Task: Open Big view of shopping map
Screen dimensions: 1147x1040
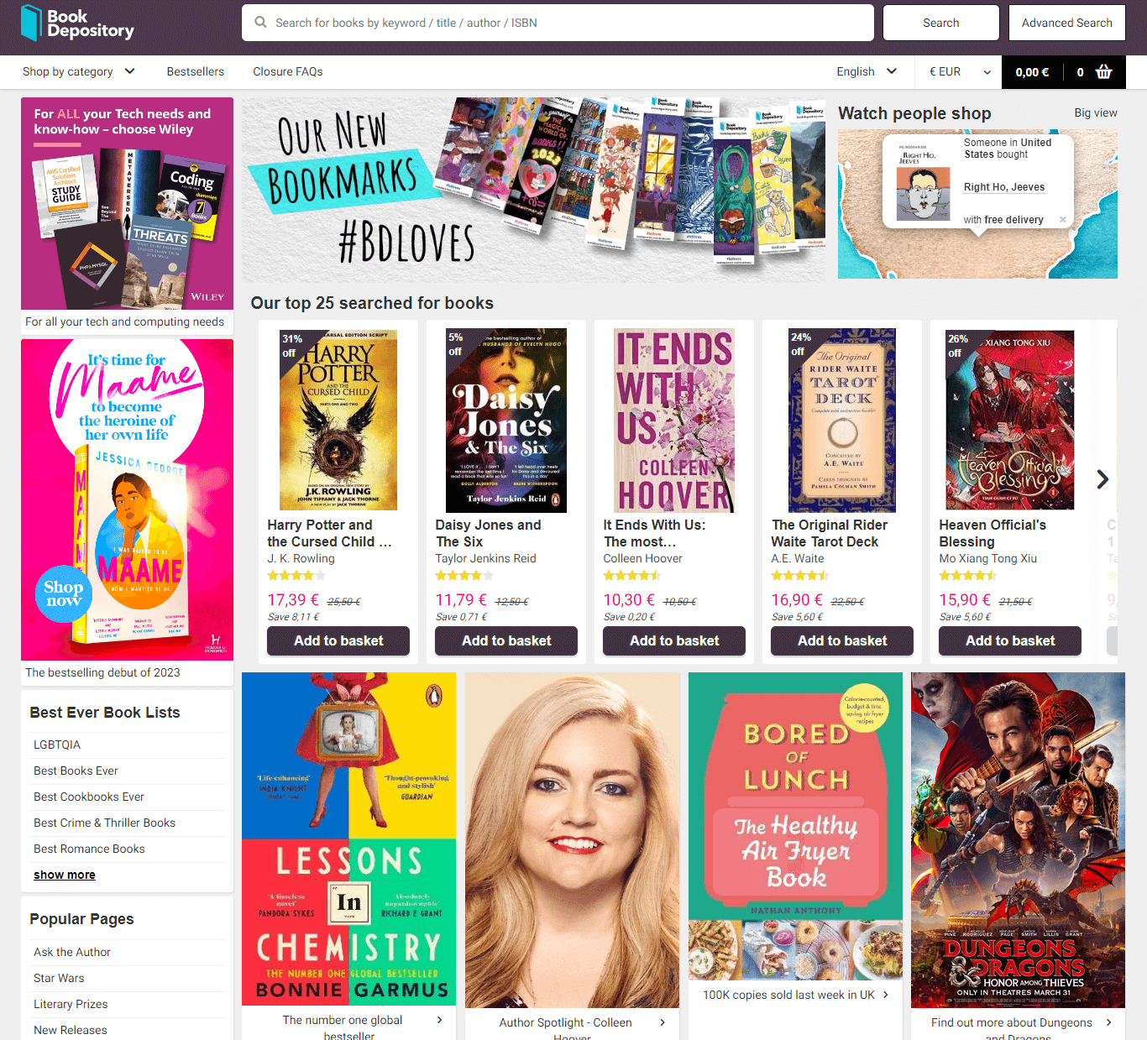Action: click(x=1095, y=113)
